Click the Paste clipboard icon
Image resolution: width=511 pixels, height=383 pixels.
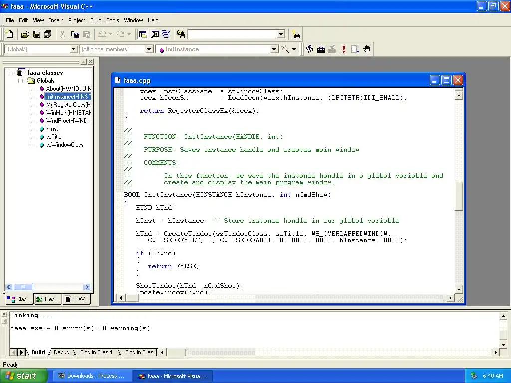[x=86, y=34]
